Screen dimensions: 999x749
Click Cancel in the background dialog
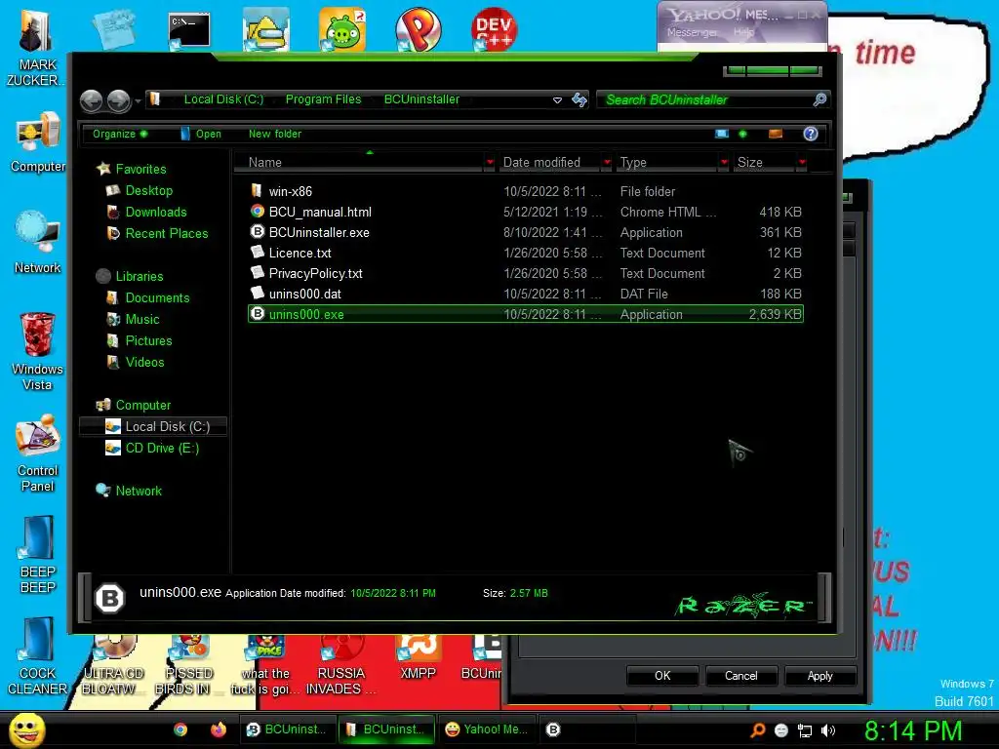[741, 676]
